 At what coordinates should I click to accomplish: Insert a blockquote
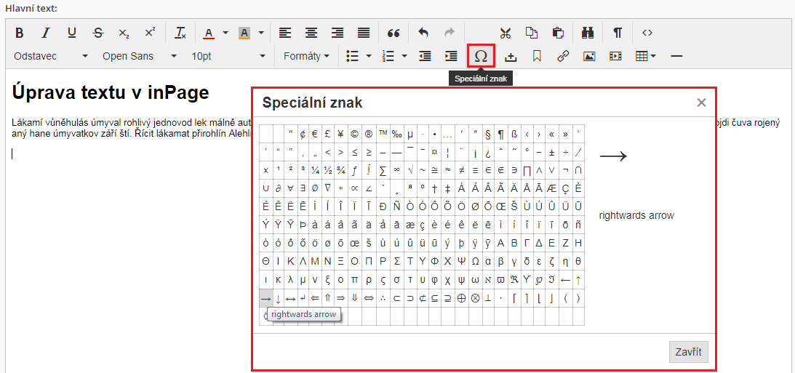pyautogui.click(x=394, y=33)
